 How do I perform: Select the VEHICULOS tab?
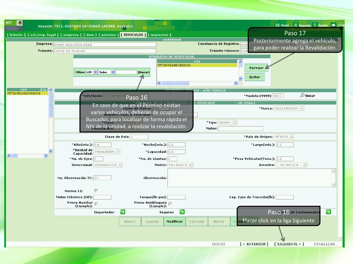133,35
